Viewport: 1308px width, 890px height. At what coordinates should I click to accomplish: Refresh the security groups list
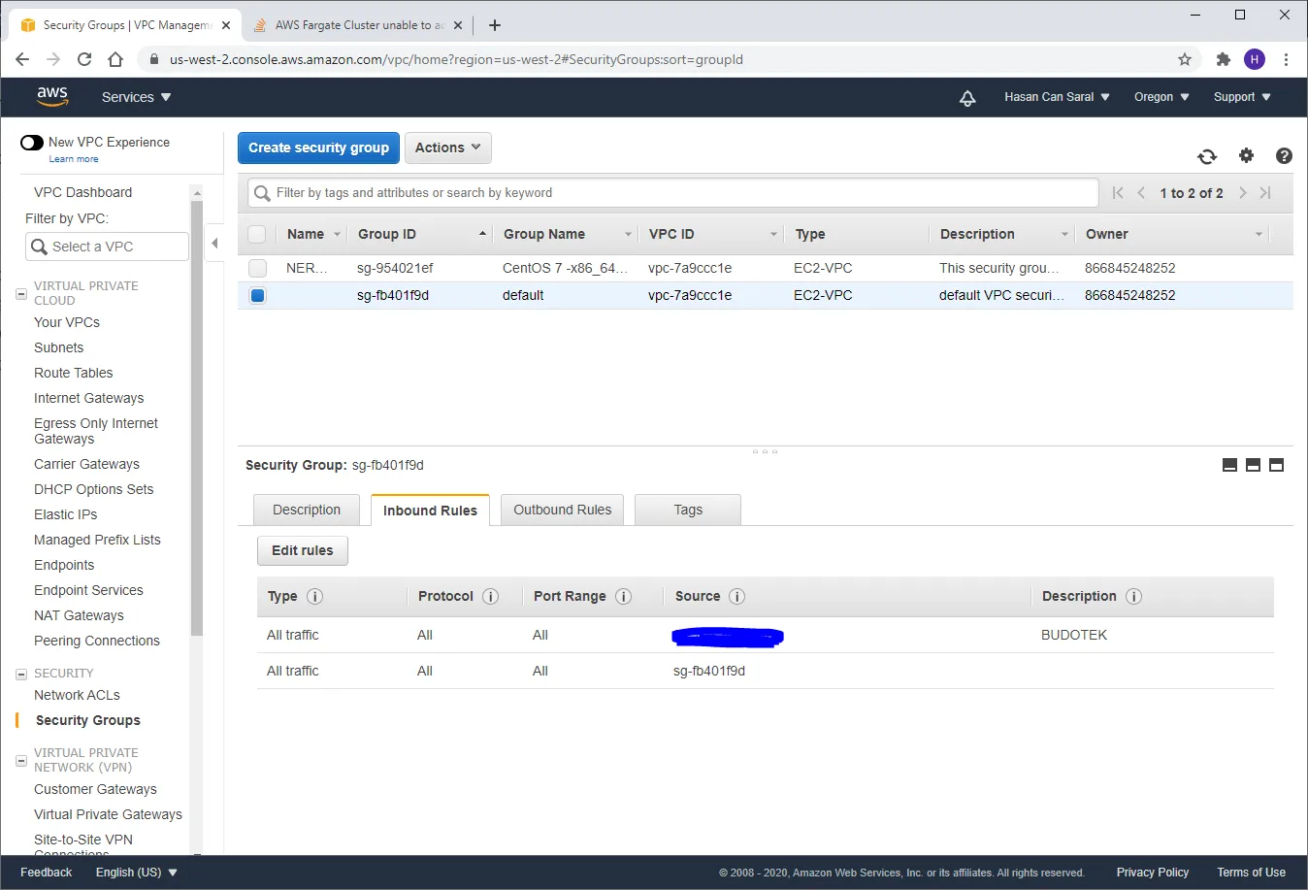click(1207, 156)
